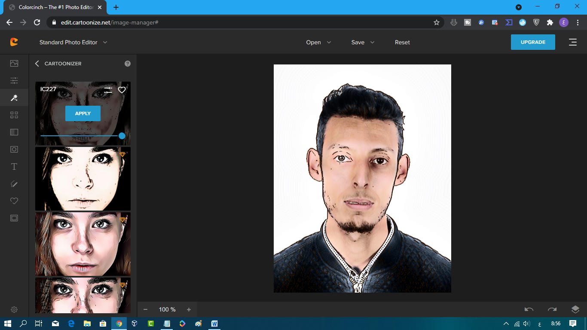Open the four-squares Filters icon
This screenshot has width=587, height=330.
(14, 115)
